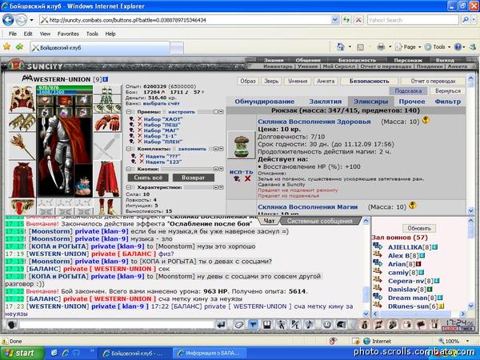Toggle the translit icon in chat toolbar
The width and height of the screenshot is (480, 360).
[x=295, y=325]
